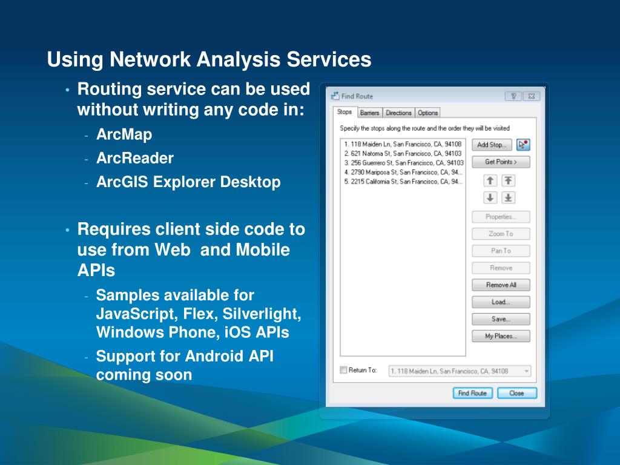Click the Save button
The image size is (620, 465).
coord(501,318)
